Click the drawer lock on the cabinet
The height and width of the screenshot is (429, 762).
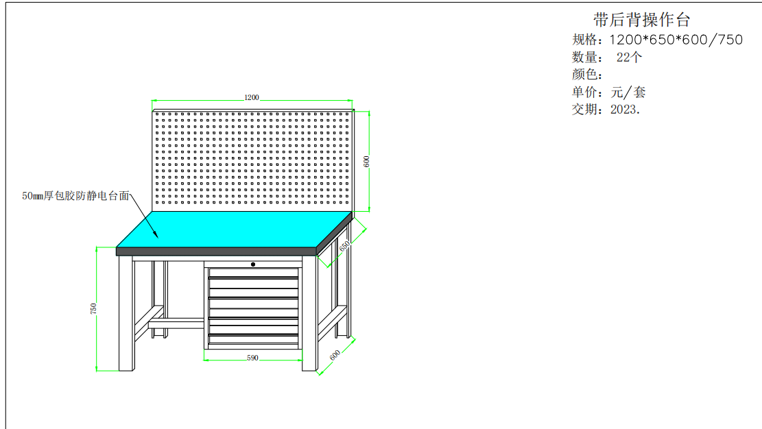(252, 265)
